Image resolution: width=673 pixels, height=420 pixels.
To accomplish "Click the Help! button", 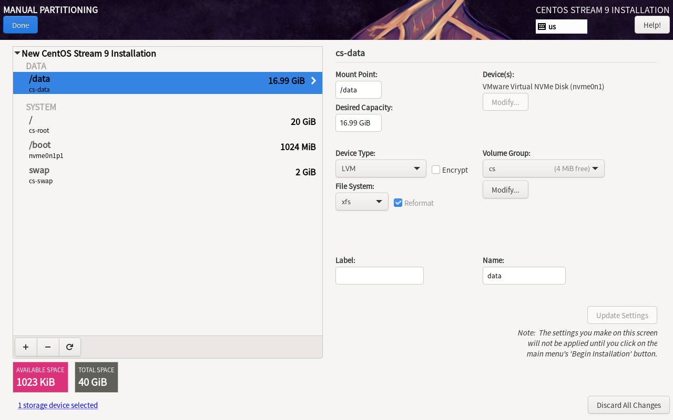I will pyautogui.click(x=652, y=25).
